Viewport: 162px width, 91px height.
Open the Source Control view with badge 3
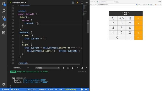tap(4, 18)
